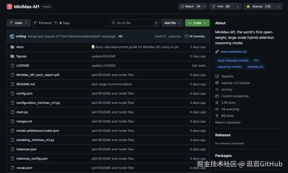Click the sriting user avatar
This screenshot has width=288, height=173.
[x=12, y=36]
